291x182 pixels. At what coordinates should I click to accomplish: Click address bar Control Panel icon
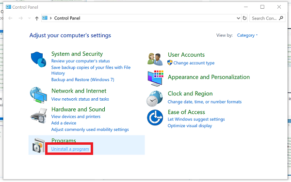click(x=45, y=18)
